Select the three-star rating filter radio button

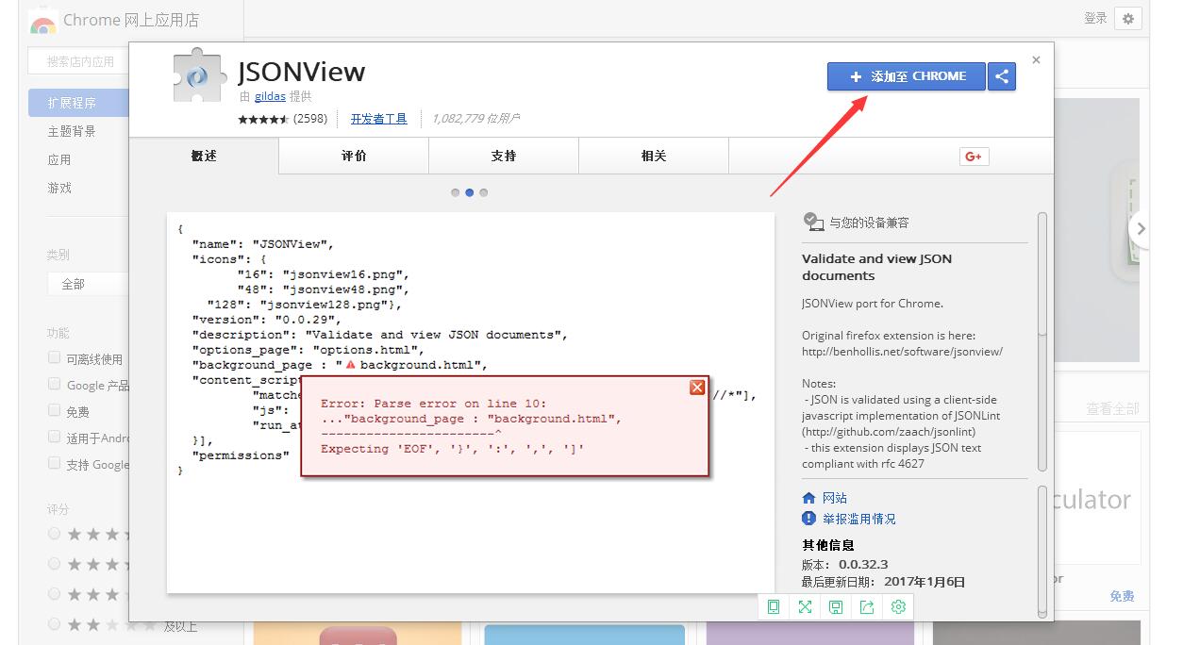[55, 594]
